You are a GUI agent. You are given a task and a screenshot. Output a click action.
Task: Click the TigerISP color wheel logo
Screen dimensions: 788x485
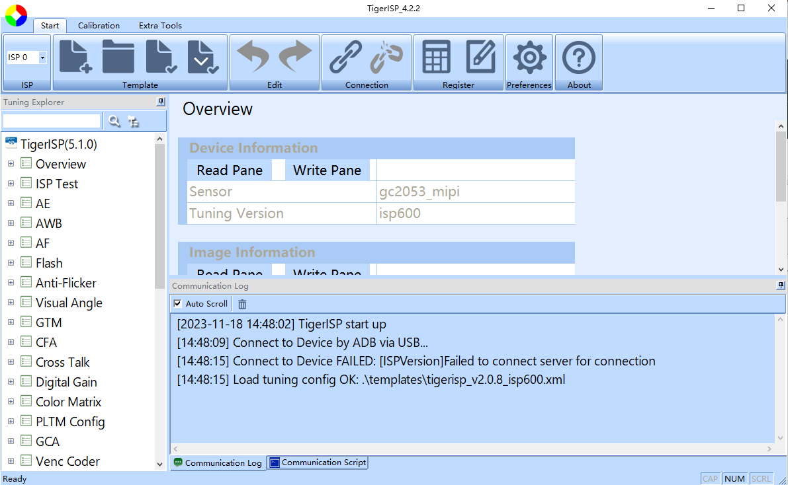(x=16, y=15)
